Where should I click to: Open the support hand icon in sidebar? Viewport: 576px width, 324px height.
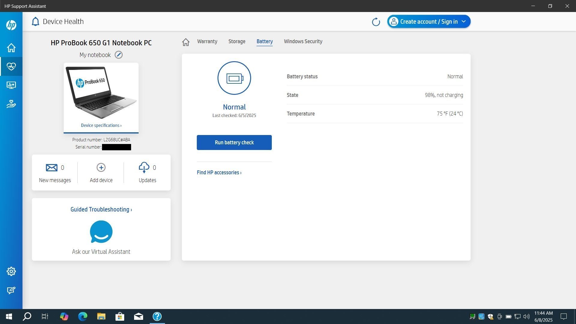tap(11, 104)
